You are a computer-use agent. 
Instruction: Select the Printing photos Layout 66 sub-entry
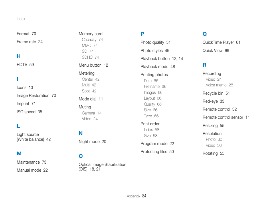point(153,98)
